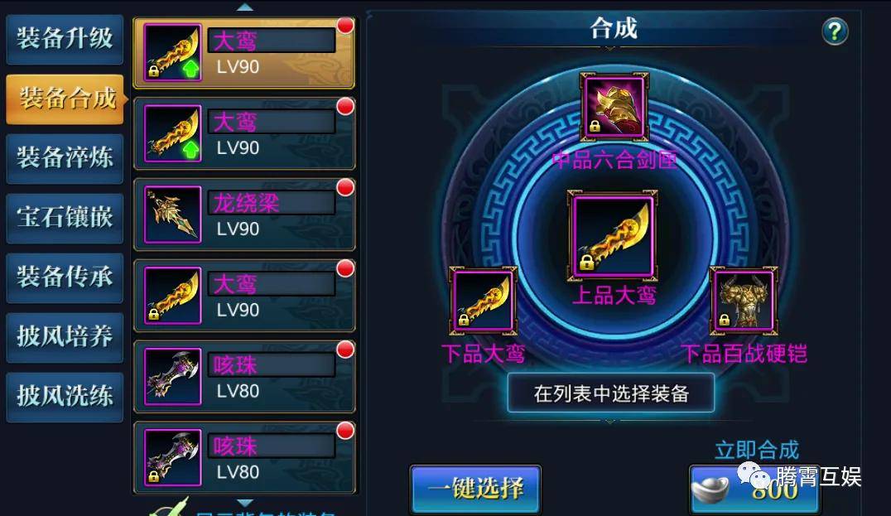This screenshot has height=516, width=891.
Task: Click the 下品百战硬铠 armor slot icon
Action: click(x=744, y=301)
